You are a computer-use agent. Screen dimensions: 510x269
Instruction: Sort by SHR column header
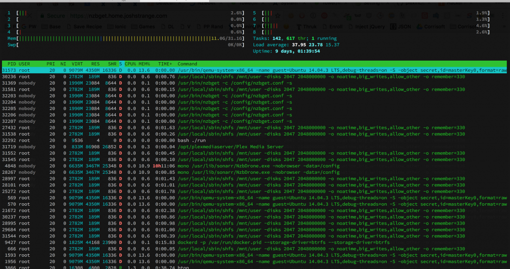(x=113, y=64)
